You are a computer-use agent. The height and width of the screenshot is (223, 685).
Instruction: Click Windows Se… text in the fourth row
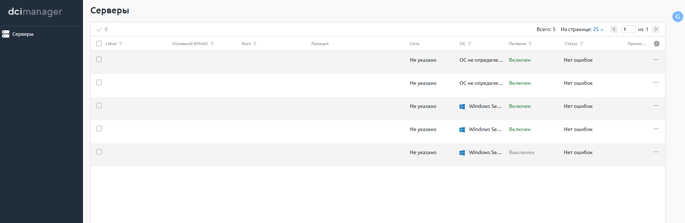(485, 130)
